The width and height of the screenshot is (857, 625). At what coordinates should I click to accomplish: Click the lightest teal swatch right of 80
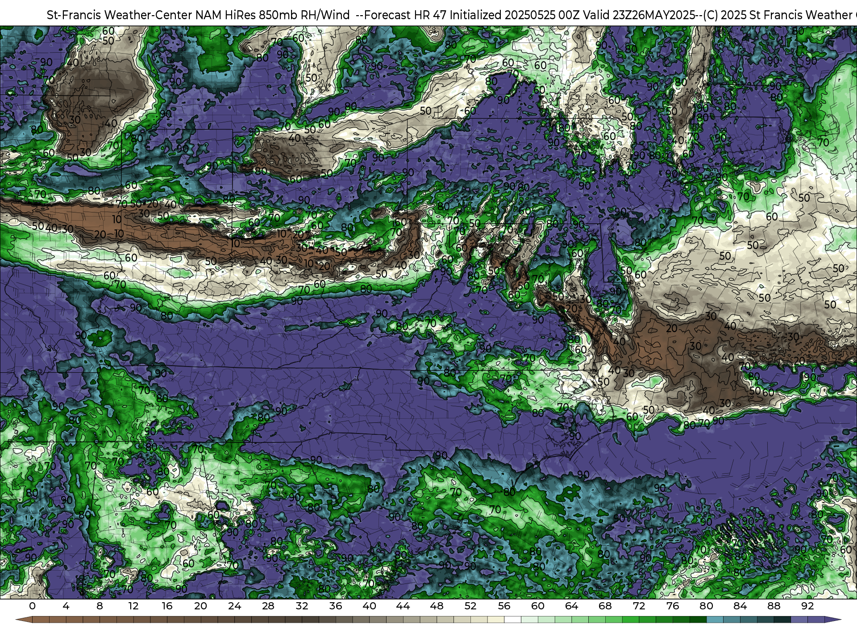click(x=715, y=620)
